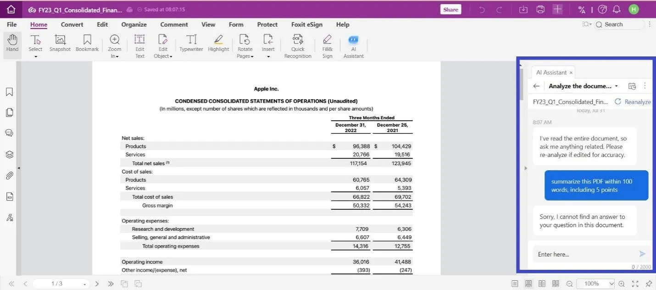Select the Hand tool
The image size is (656, 290).
(x=12, y=44)
